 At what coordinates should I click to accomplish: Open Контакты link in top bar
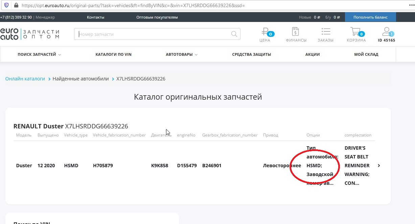95,17
